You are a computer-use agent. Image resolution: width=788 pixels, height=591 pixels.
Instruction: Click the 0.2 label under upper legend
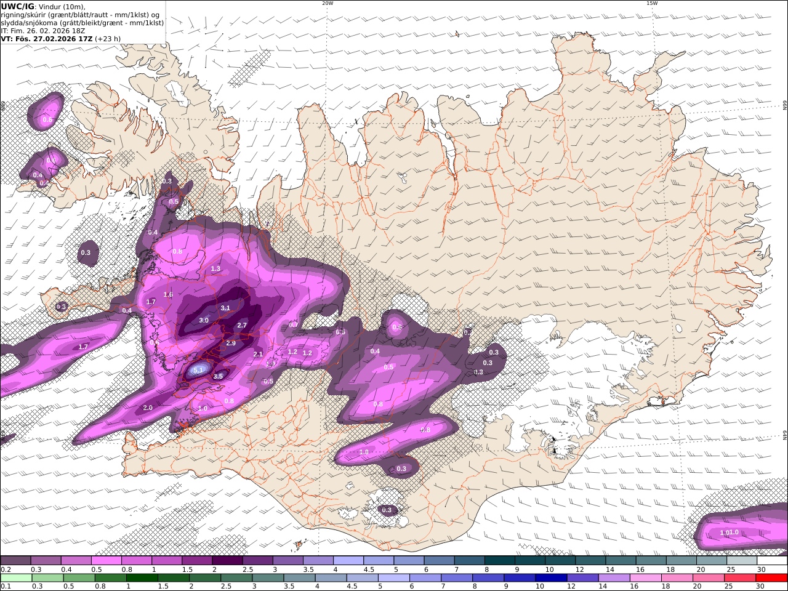click(6, 569)
